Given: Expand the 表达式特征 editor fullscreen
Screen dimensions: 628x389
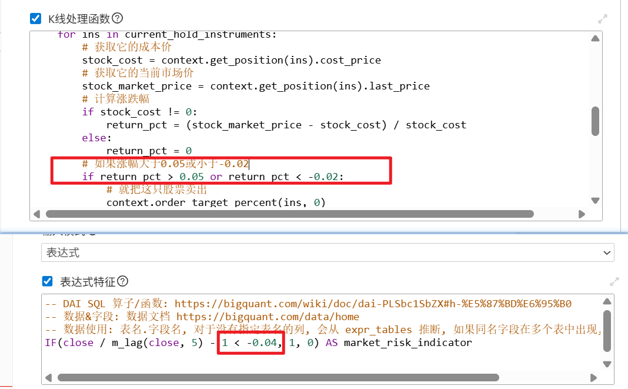Looking at the screenshot, I should point(614,282).
